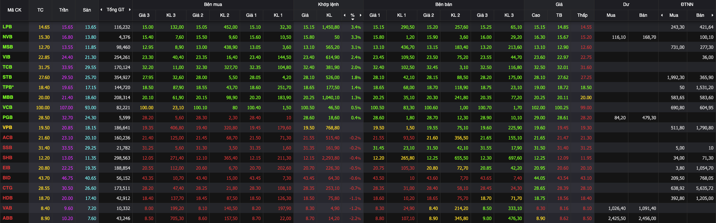Image resolution: width=716 pixels, height=223 pixels.
Task: Sort by Sàn column header
Action: pos(87,10)
